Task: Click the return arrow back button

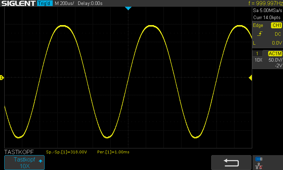Action: click(x=231, y=162)
